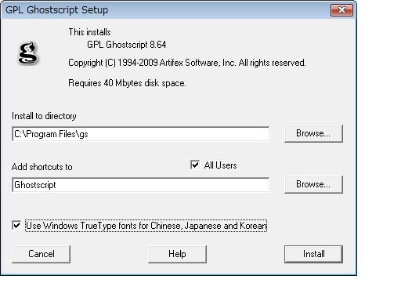401x301 pixels.
Task: Browse for the shortcuts folder
Action: pos(313,184)
